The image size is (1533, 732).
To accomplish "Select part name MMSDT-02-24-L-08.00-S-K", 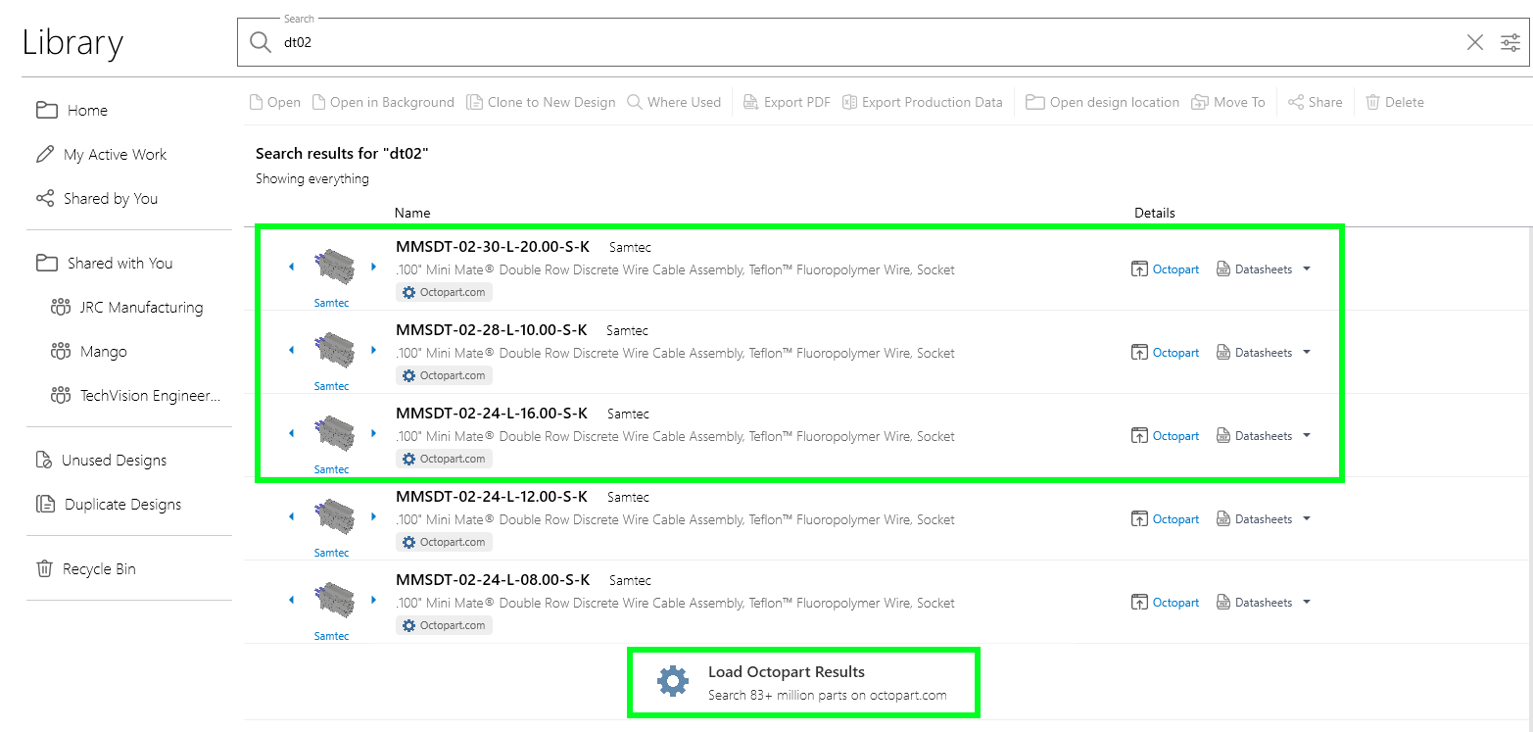I will 493,580.
